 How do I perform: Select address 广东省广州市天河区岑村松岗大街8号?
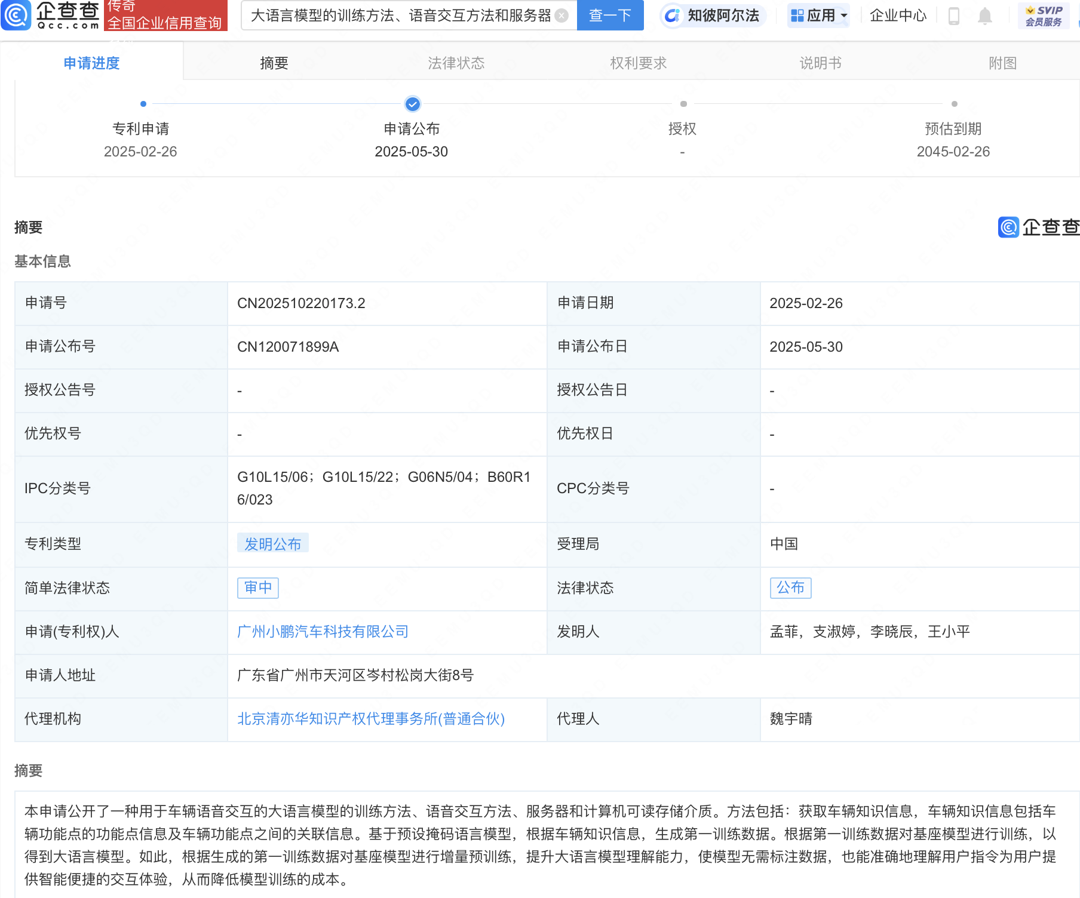click(355, 675)
